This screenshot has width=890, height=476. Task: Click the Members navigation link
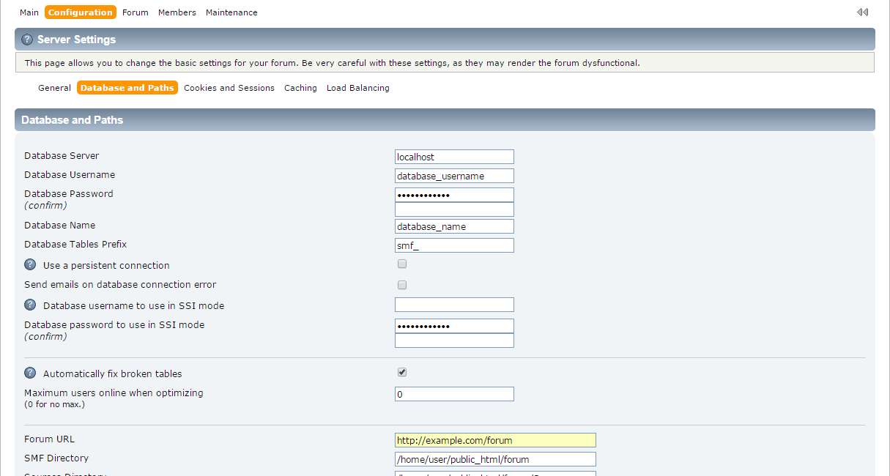click(177, 12)
